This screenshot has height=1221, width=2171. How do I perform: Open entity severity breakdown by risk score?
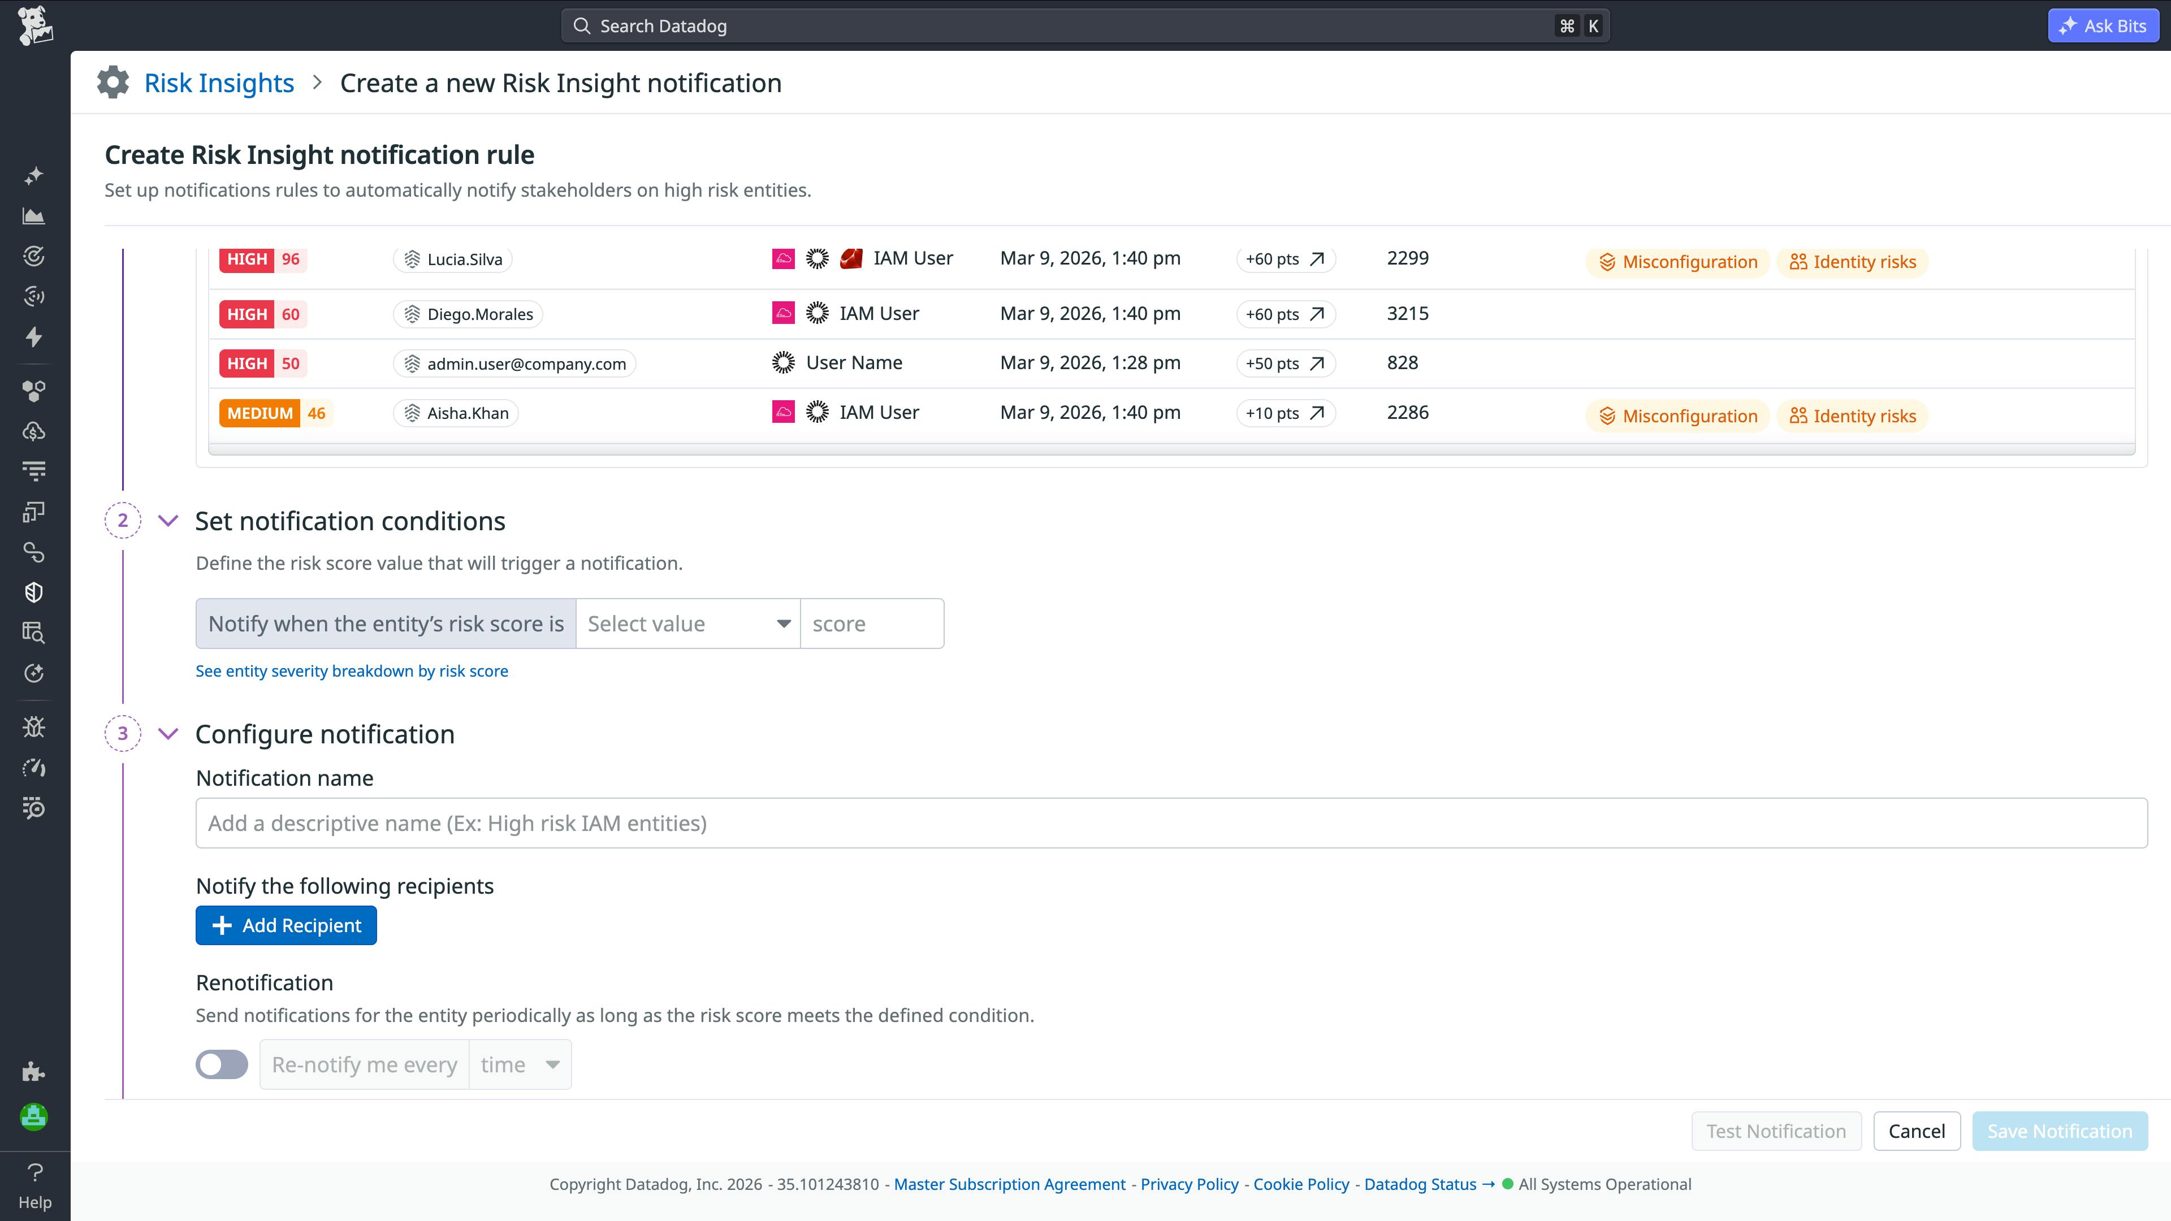point(352,671)
